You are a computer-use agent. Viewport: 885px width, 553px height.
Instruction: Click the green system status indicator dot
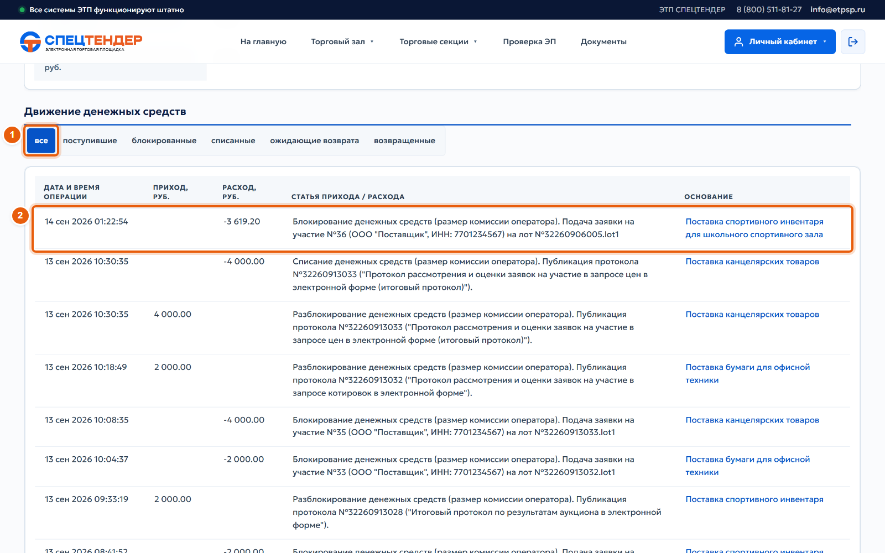click(22, 10)
